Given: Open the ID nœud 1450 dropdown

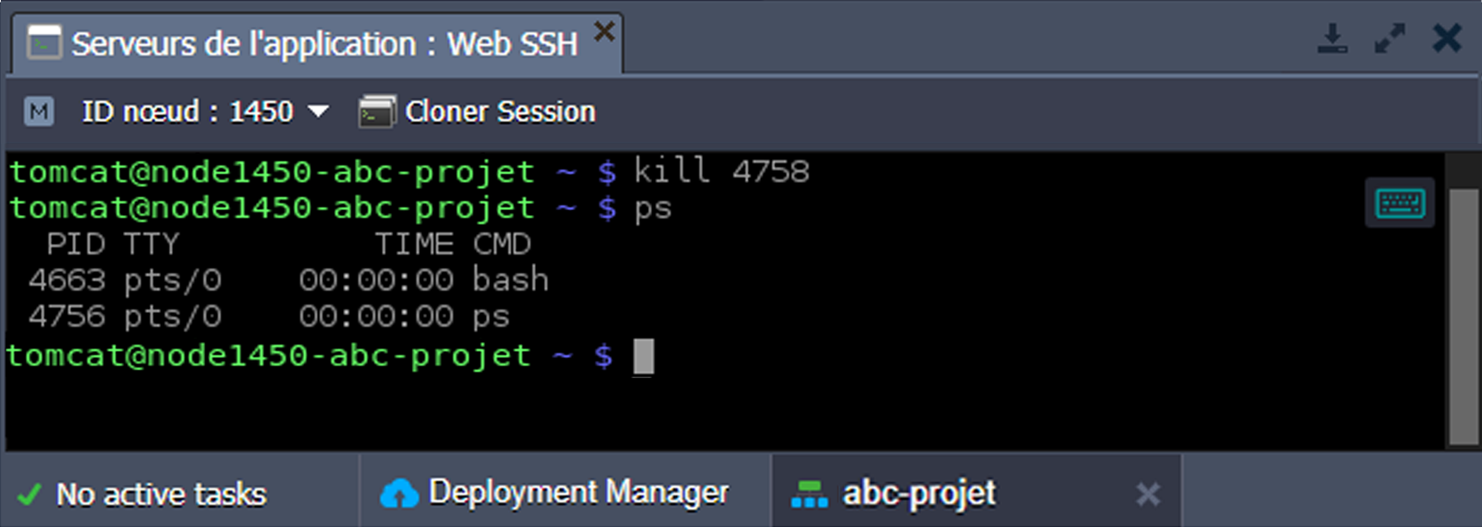Looking at the screenshot, I should 188,111.
